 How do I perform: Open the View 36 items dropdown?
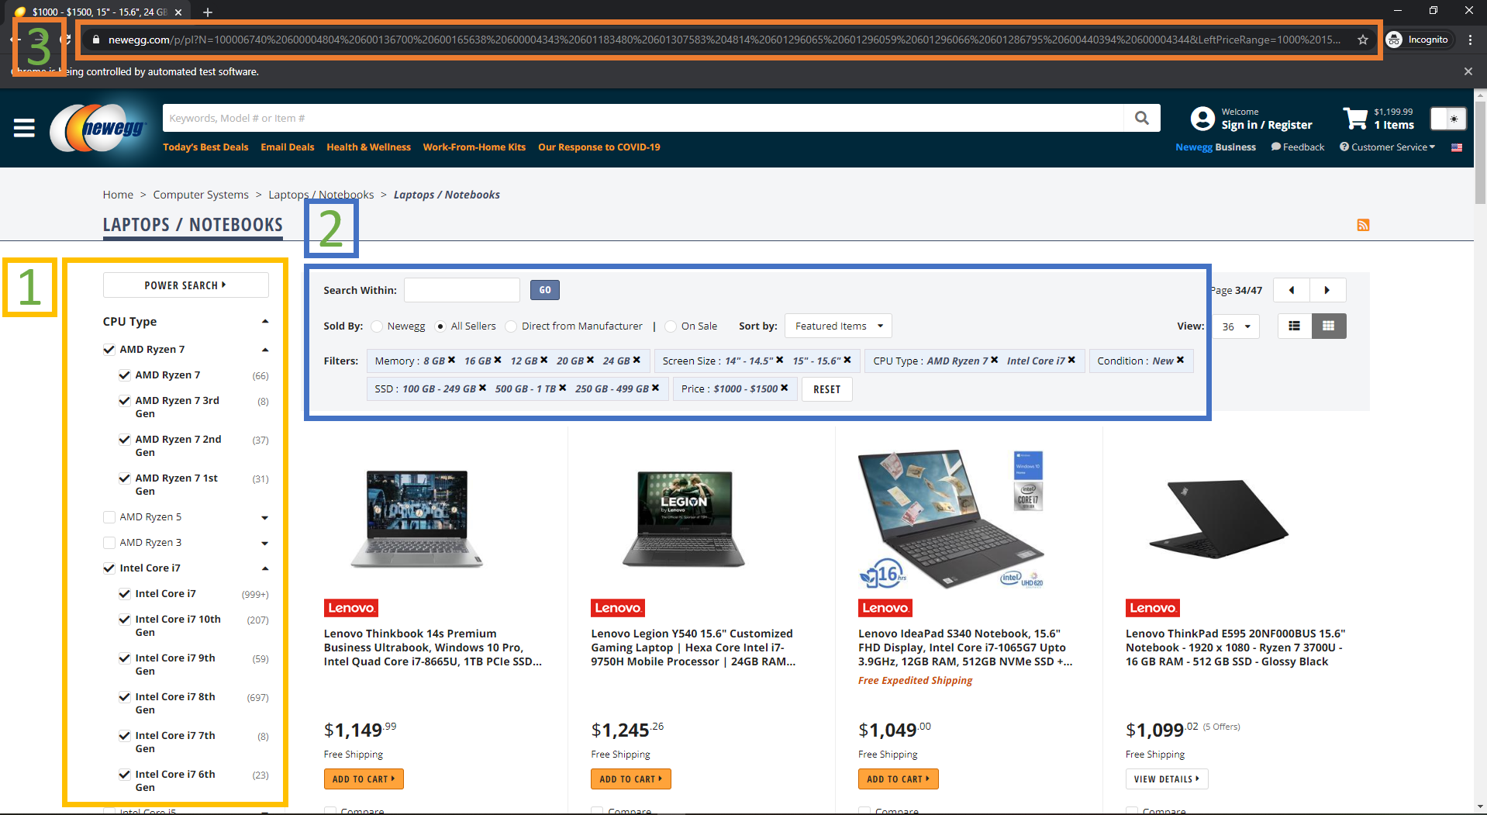click(1236, 326)
